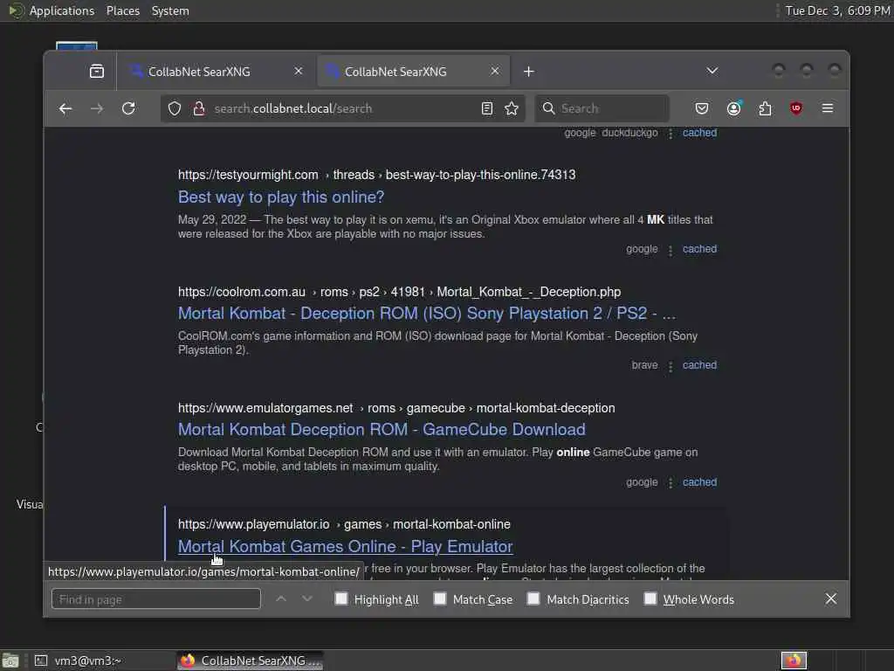Click the forward navigation arrow
Screen dimensions: 894x671
coord(97,108)
